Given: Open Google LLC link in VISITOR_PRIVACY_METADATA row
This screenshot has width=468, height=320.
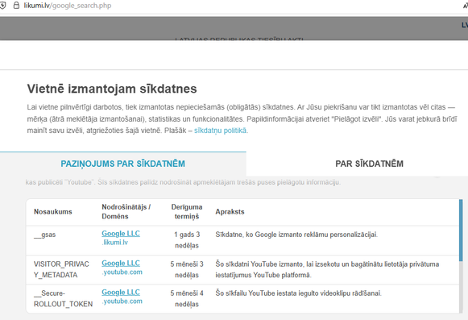Looking at the screenshot, I should point(121,263).
